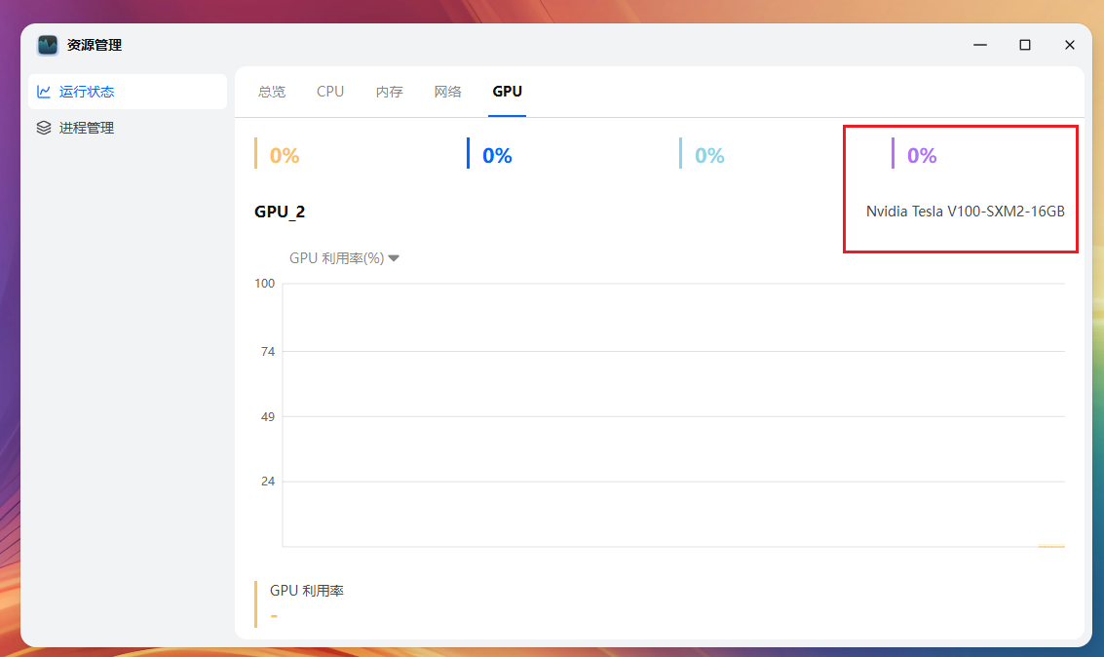The width and height of the screenshot is (1104, 657).
Task: Select the orange 0% GPU indicator
Action: [x=284, y=155]
